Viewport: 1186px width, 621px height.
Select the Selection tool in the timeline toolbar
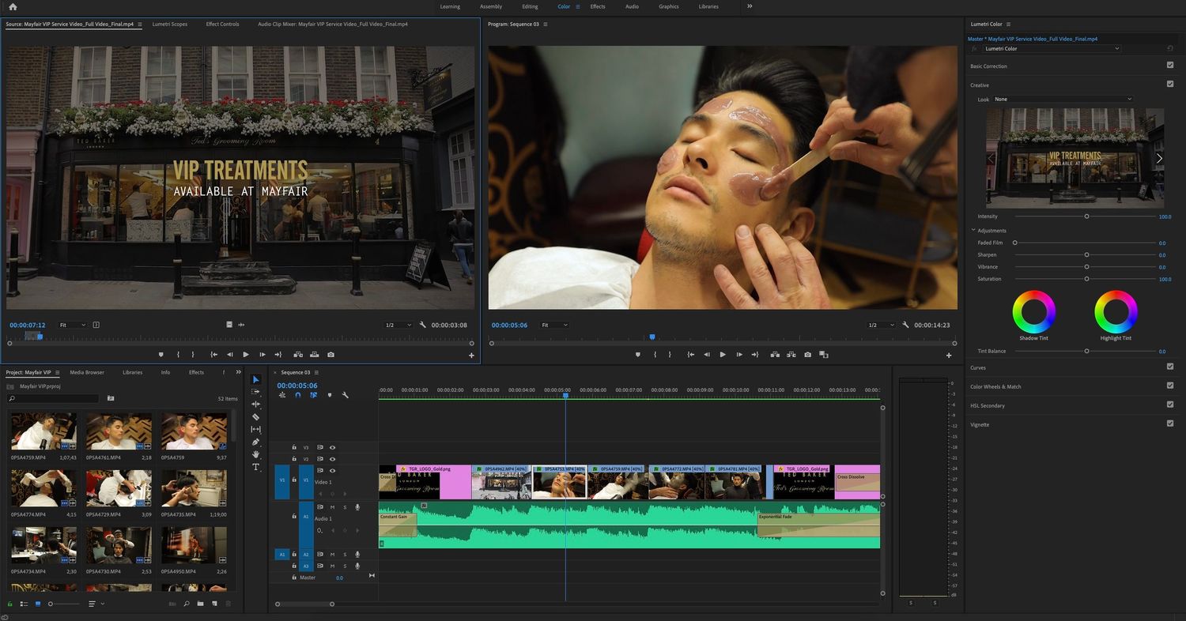point(255,380)
